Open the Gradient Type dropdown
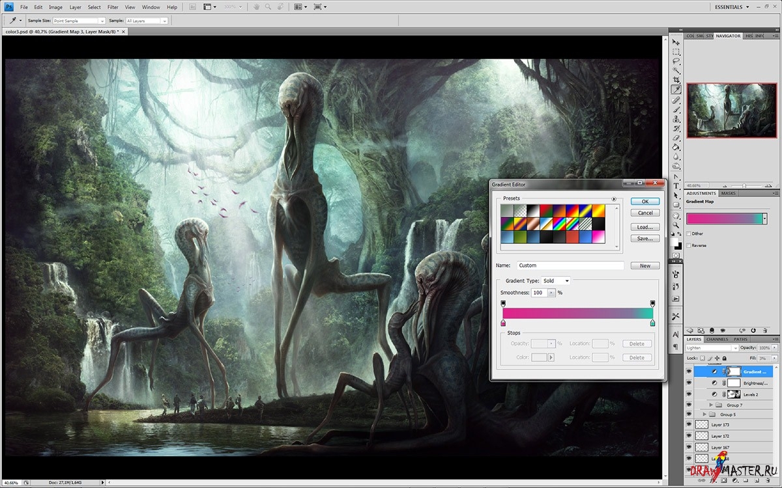782x488 pixels. (x=555, y=281)
